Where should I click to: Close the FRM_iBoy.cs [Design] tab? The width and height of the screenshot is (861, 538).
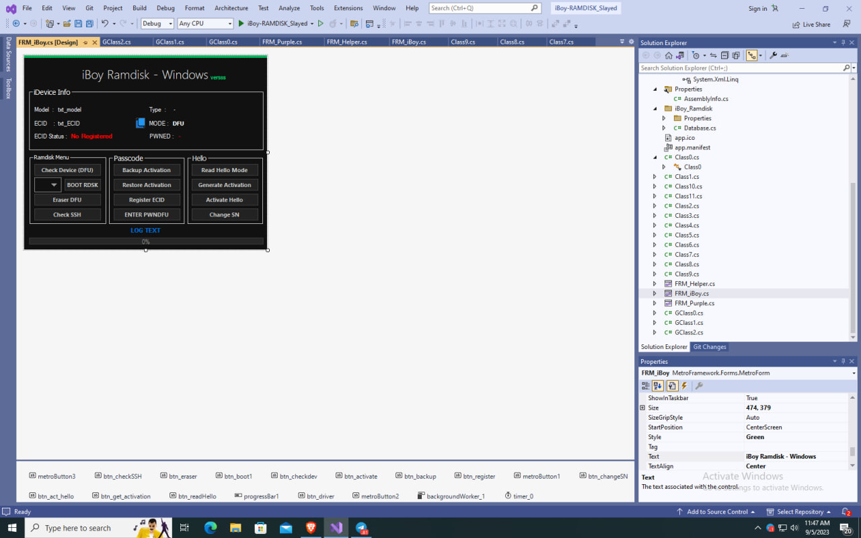point(95,42)
